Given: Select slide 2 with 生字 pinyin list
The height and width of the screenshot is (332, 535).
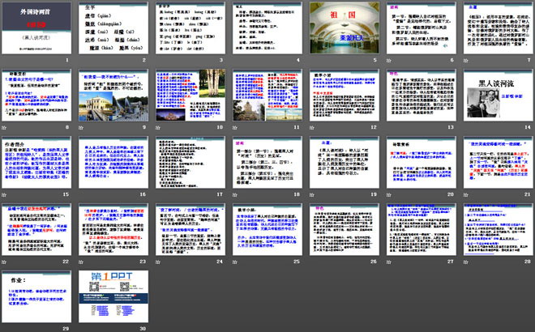Looking at the screenshot, I should click(x=113, y=28).
